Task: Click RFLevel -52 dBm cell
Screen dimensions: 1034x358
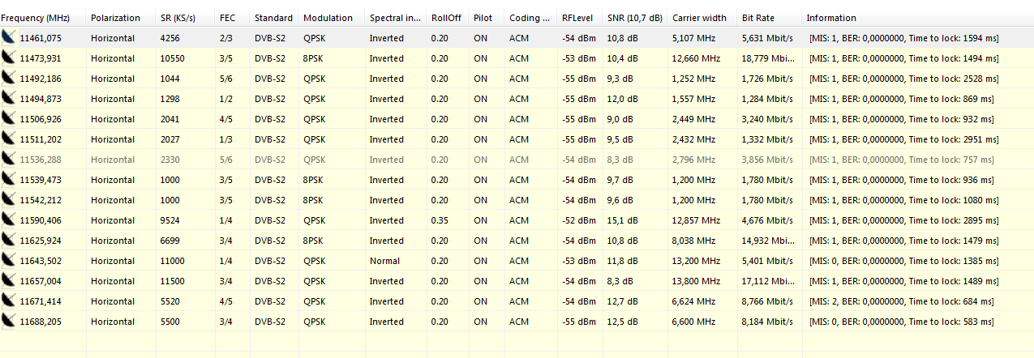Action: [x=577, y=220]
